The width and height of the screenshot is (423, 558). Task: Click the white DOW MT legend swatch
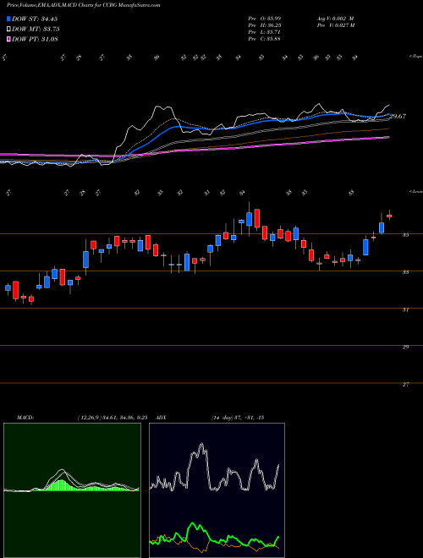point(8,30)
